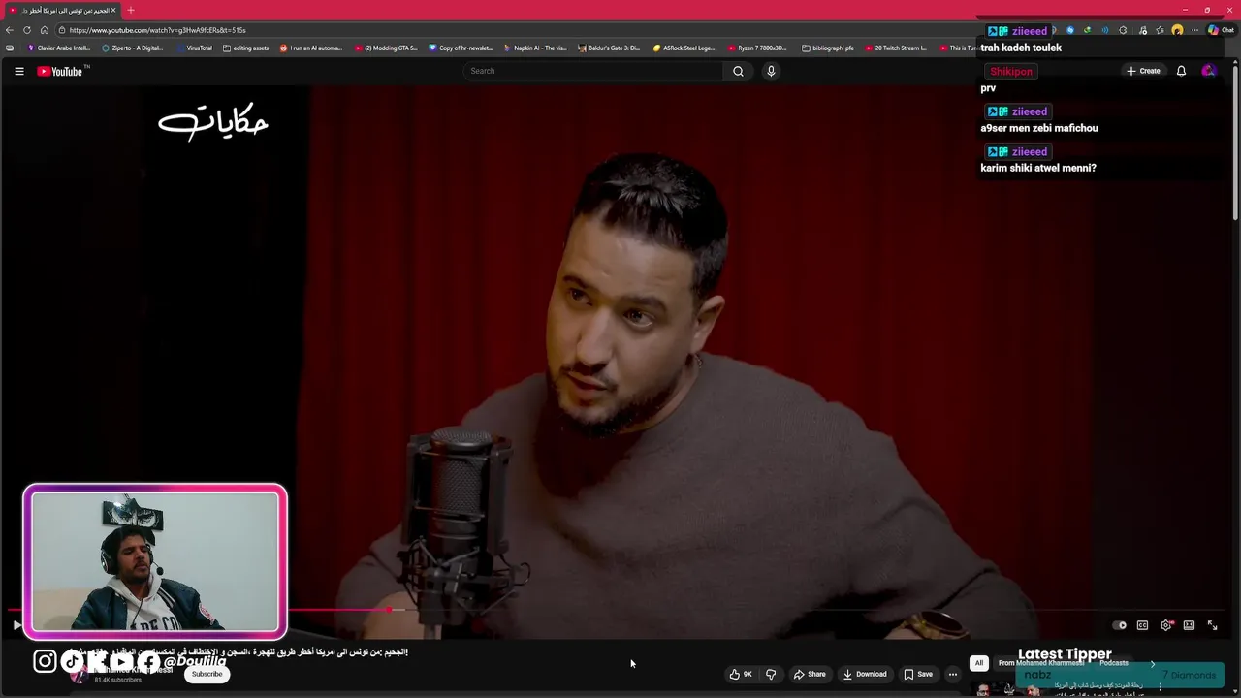This screenshot has height=698, width=1241.
Task: Subscribe to the channel
Action: pos(207,674)
